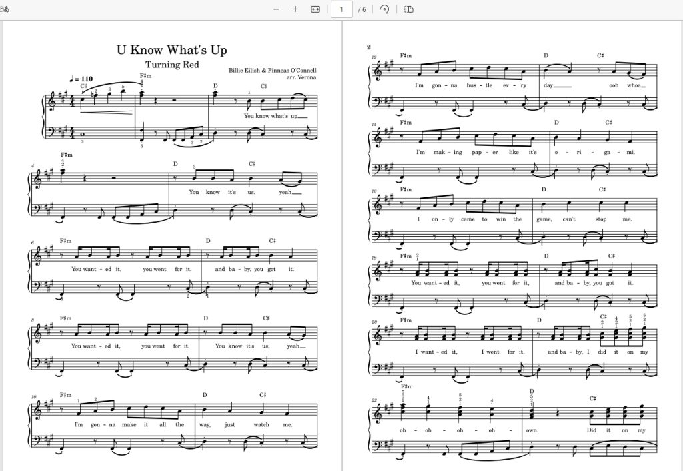Click the 'arr. Verona' arranger text
This screenshot has width=683, height=471.
pos(301,77)
